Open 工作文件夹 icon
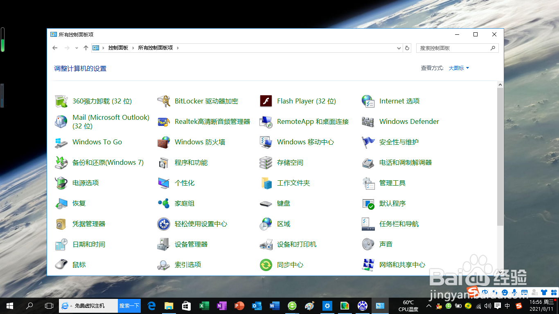Screen dimensions: 559x314 (266, 183)
